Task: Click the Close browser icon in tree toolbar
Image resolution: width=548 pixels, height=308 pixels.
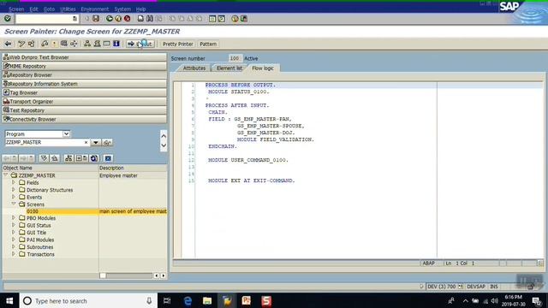Action: coord(108,158)
